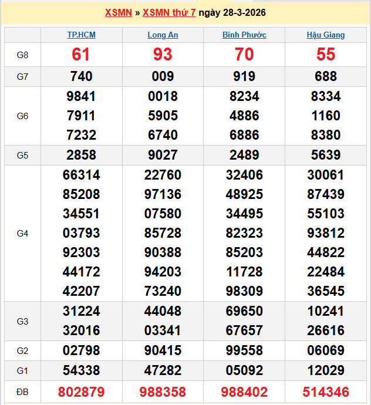This screenshot has width=371, height=405.
Task: Open the XSMN thứ 7 link
Action: click(169, 13)
